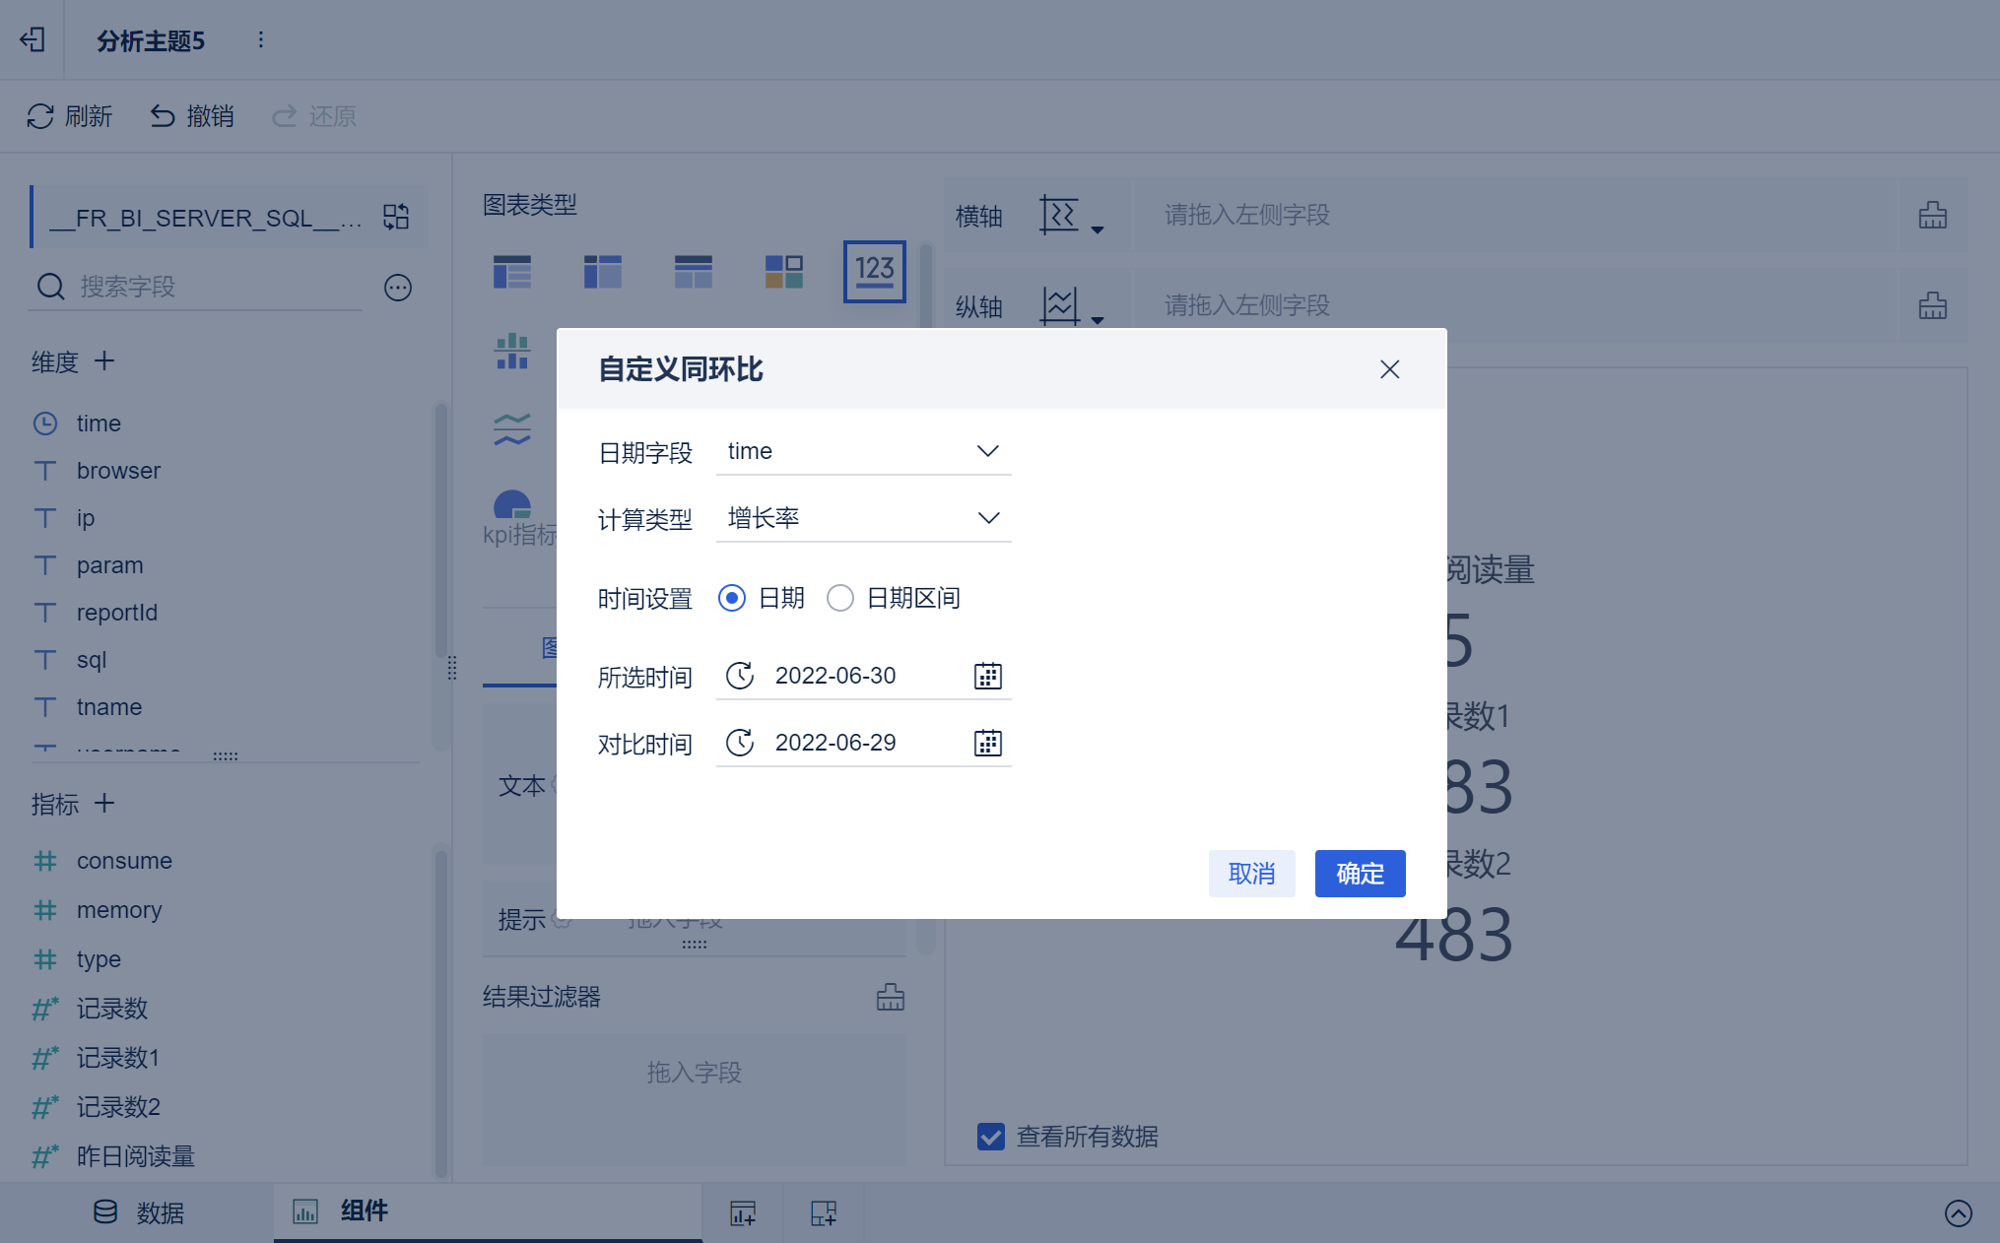Add a new 指标 with plus icon
The width and height of the screenshot is (2000, 1243).
click(x=104, y=804)
